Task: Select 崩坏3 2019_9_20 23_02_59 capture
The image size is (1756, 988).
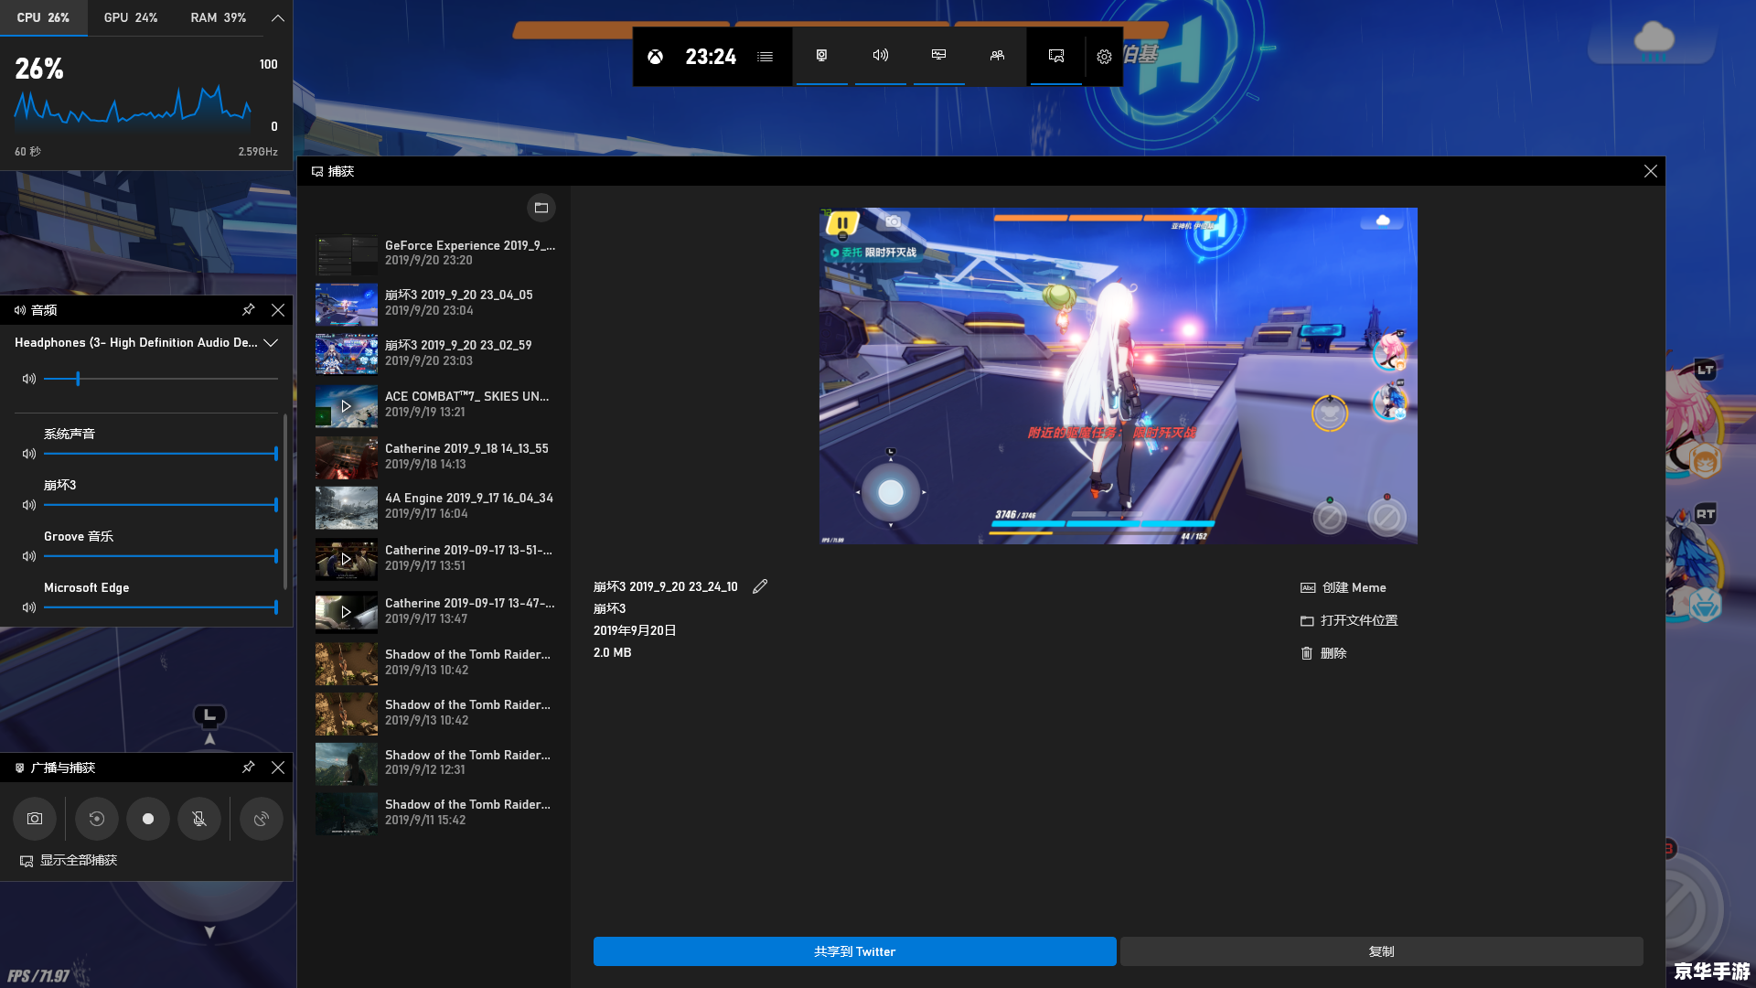Action: pos(436,354)
